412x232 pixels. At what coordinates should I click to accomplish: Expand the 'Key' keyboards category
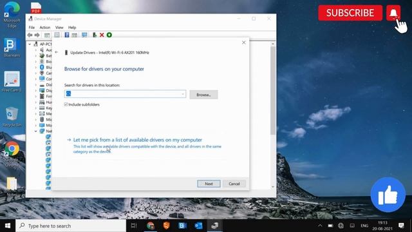pos(36,108)
